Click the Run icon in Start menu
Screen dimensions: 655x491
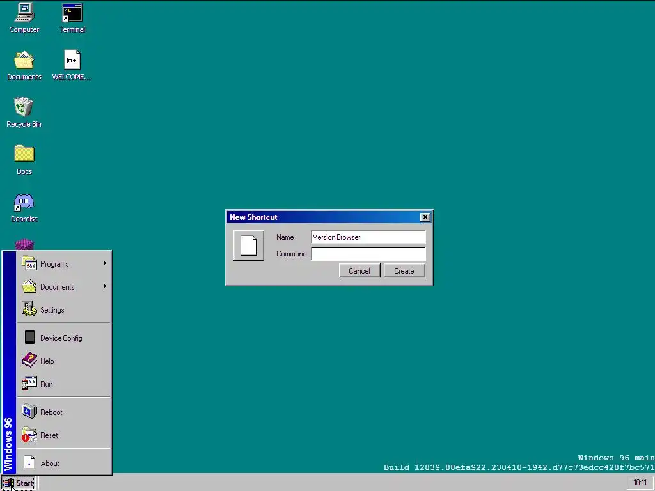[x=29, y=384]
